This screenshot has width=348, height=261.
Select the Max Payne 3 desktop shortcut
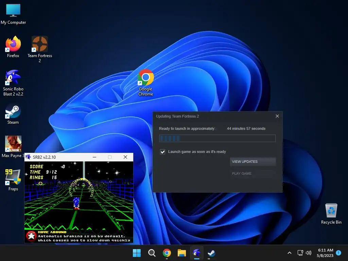tap(13, 147)
